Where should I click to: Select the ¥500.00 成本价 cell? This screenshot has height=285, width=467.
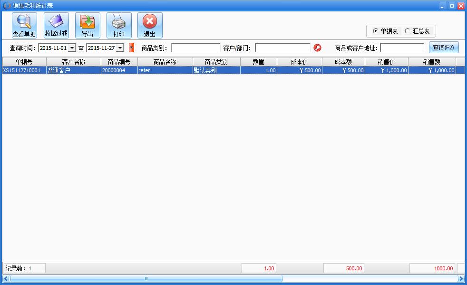[299, 70]
